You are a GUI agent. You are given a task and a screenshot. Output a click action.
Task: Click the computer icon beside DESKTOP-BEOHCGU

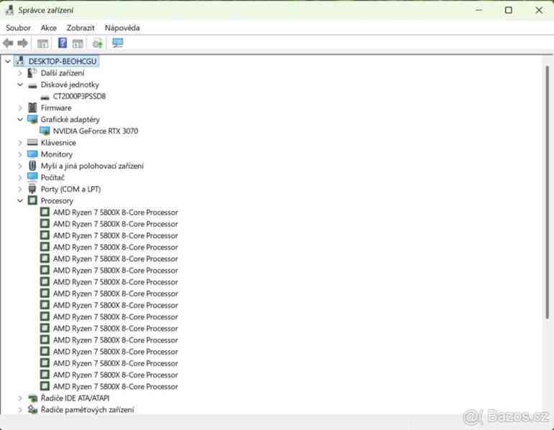[21, 61]
